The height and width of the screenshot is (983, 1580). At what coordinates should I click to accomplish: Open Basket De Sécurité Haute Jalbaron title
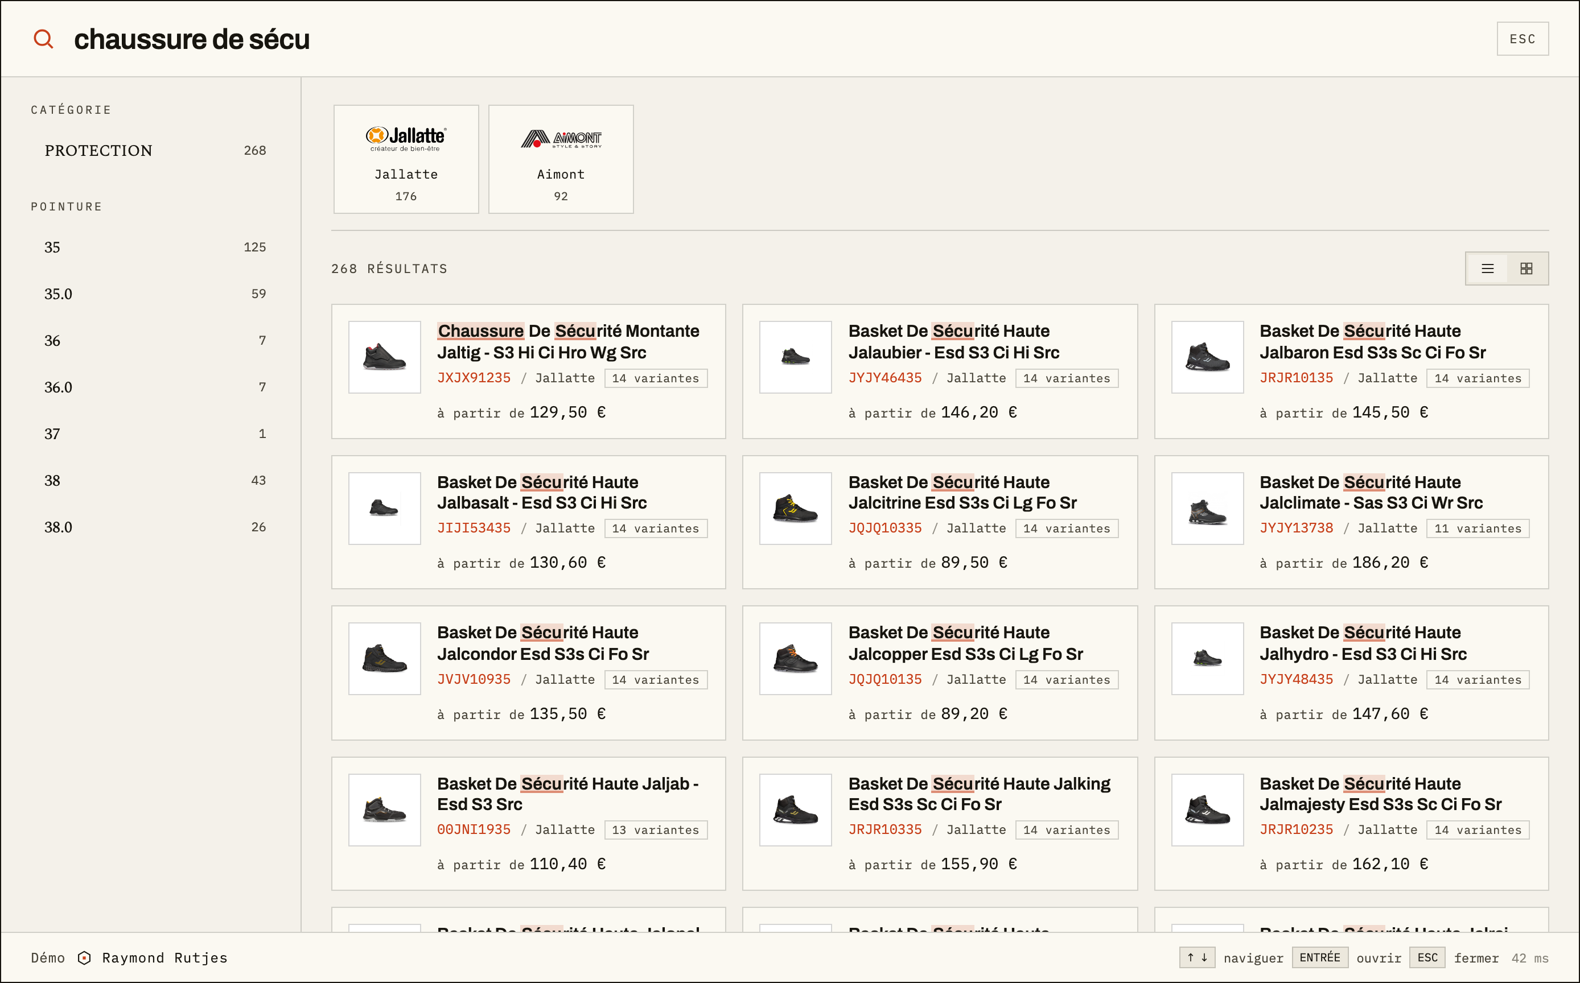tap(1373, 341)
